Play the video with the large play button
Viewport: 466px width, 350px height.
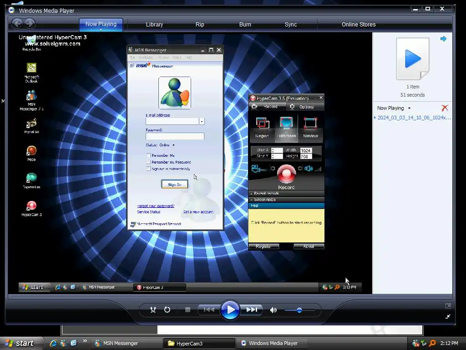[230, 310]
